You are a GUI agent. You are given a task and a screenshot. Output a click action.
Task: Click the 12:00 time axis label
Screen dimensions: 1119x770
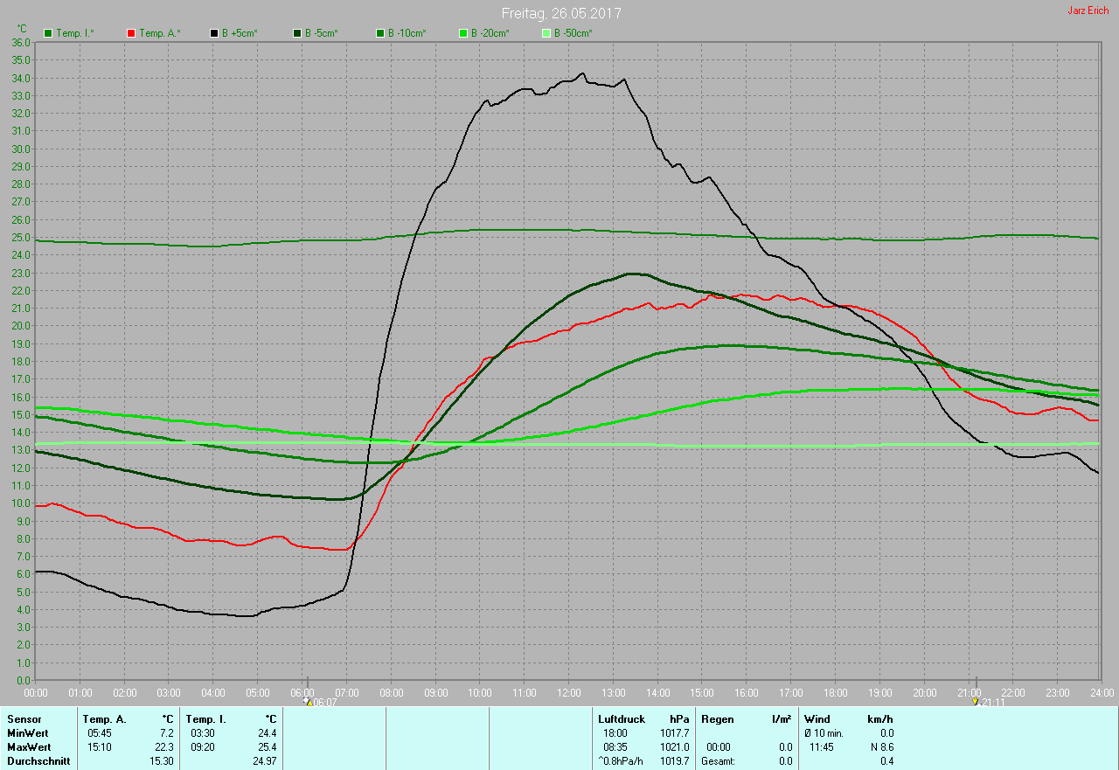point(568,692)
